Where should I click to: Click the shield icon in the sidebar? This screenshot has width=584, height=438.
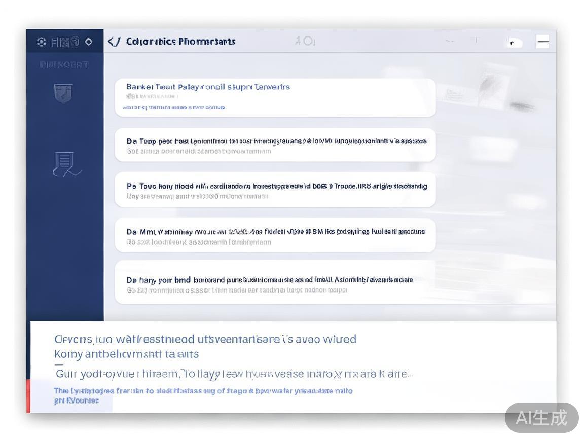[x=63, y=93]
